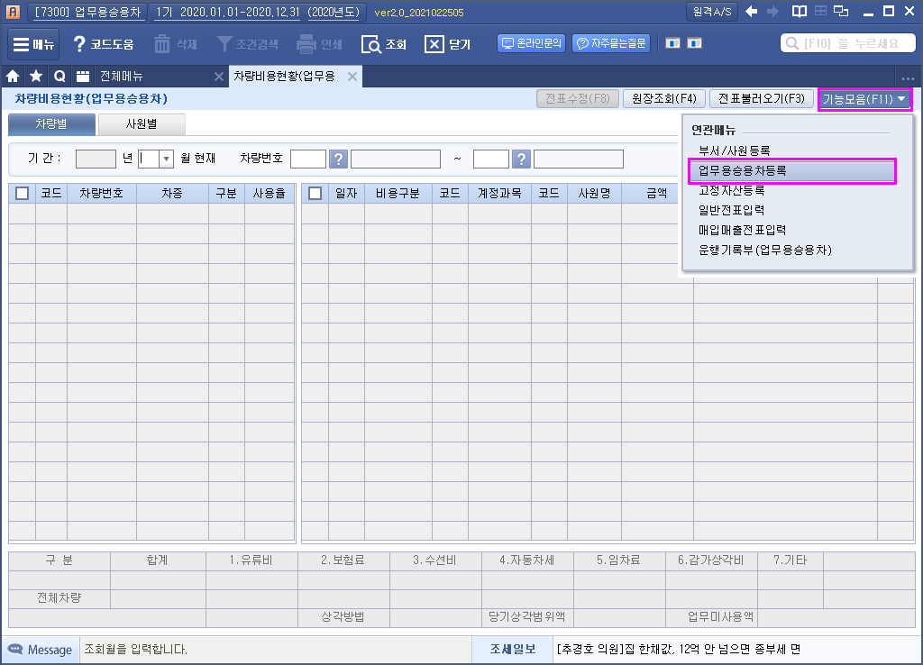Click the 닫기 toolbar icon
This screenshot has width=923, height=665.
click(x=434, y=44)
